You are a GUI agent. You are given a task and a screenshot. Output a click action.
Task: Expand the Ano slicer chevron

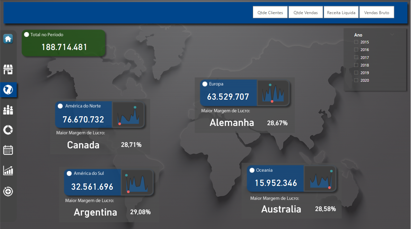(x=392, y=34)
